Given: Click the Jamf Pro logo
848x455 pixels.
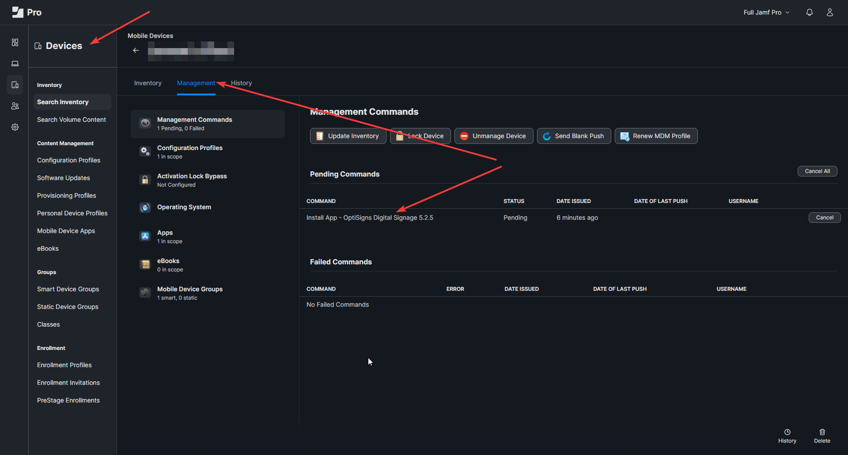Looking at the screenshot, I should click(26, 12).
